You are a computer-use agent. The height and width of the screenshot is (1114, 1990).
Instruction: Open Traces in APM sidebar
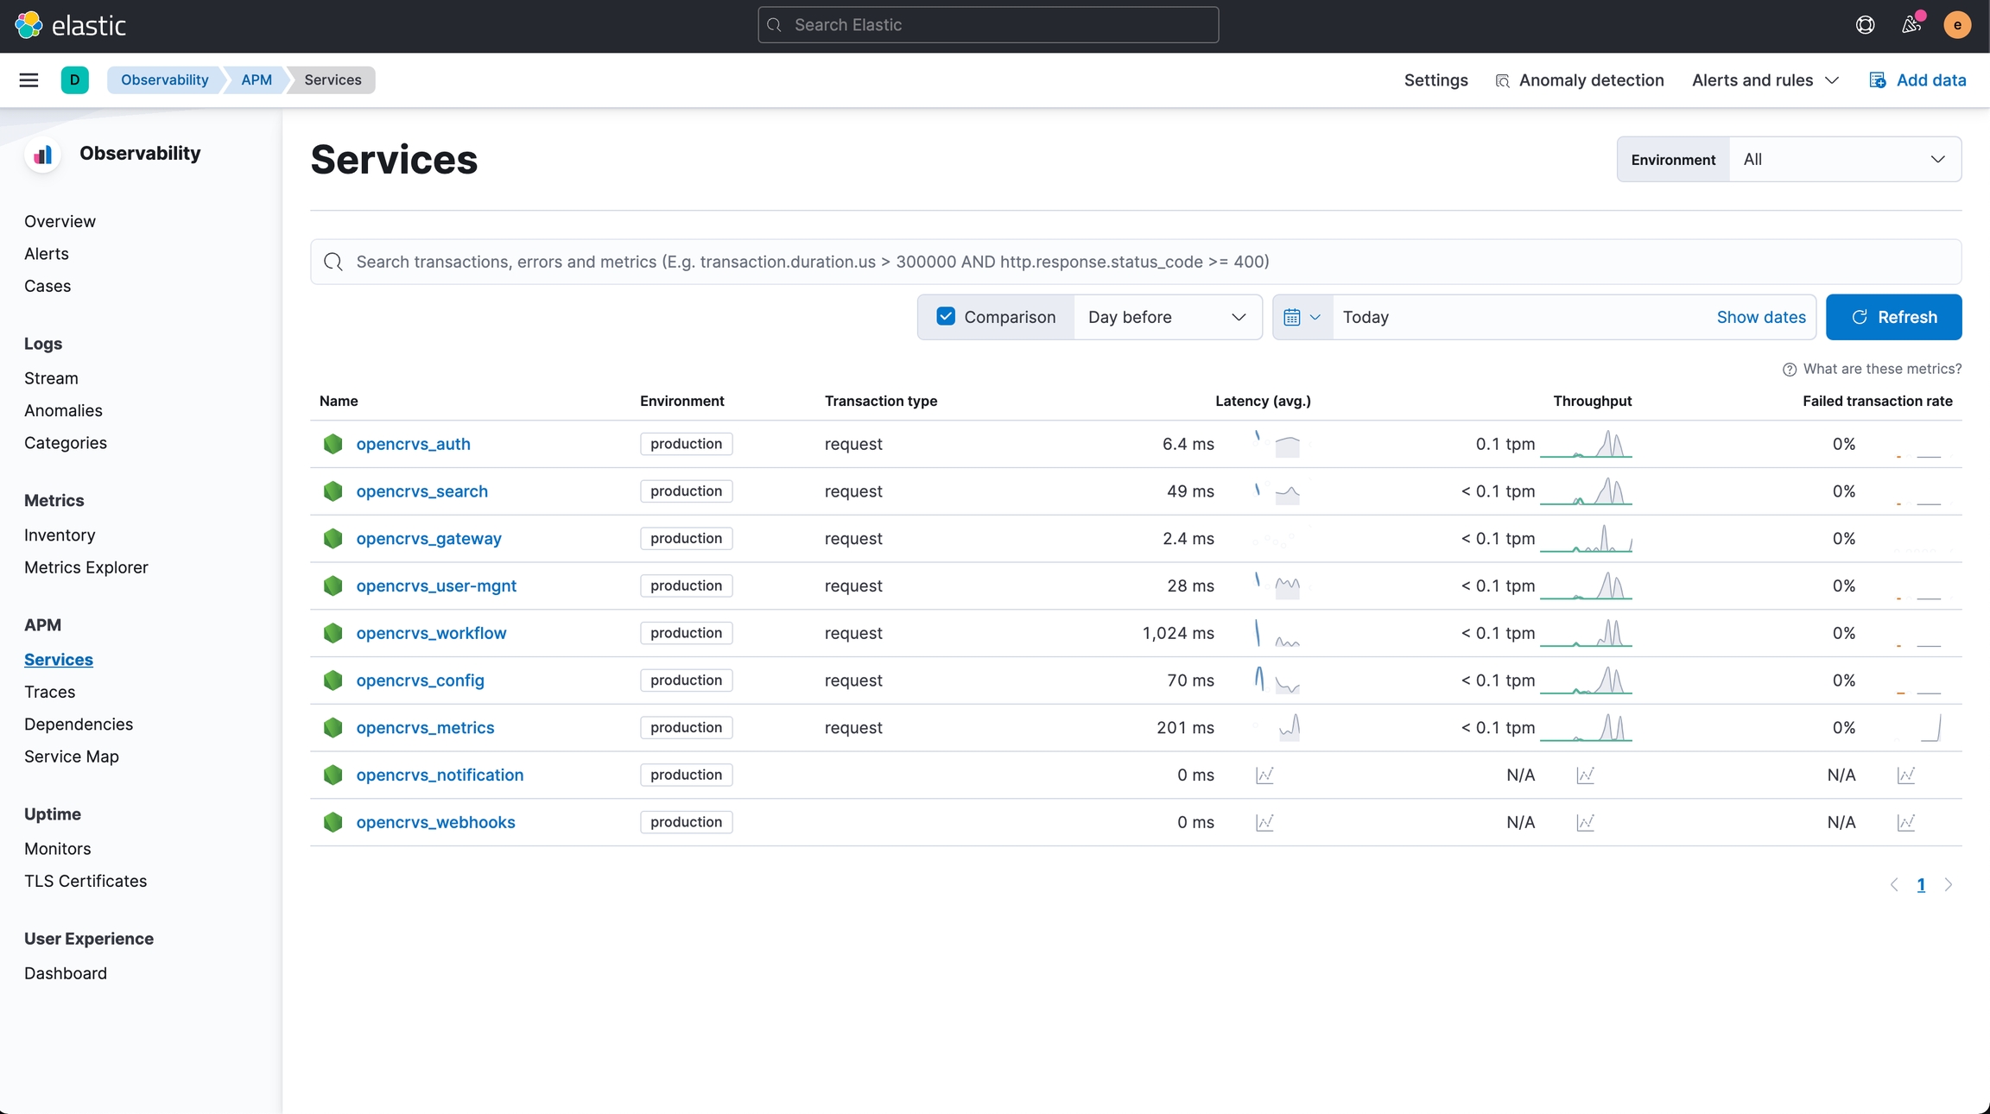(49, 692)
